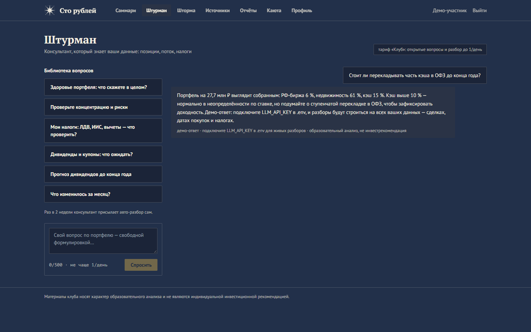531x332 pixels.
Task: Click the answer text «Портфель на 27,7 млн ₽»
Action: [312, 108]
